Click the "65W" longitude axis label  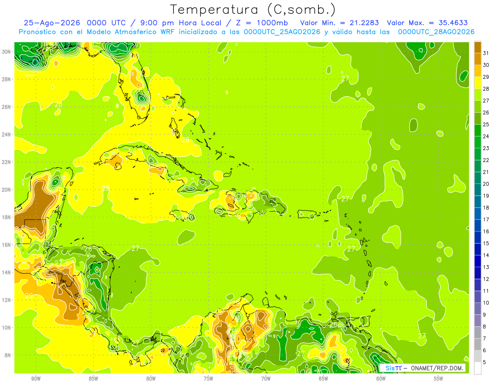coord(323,379)
